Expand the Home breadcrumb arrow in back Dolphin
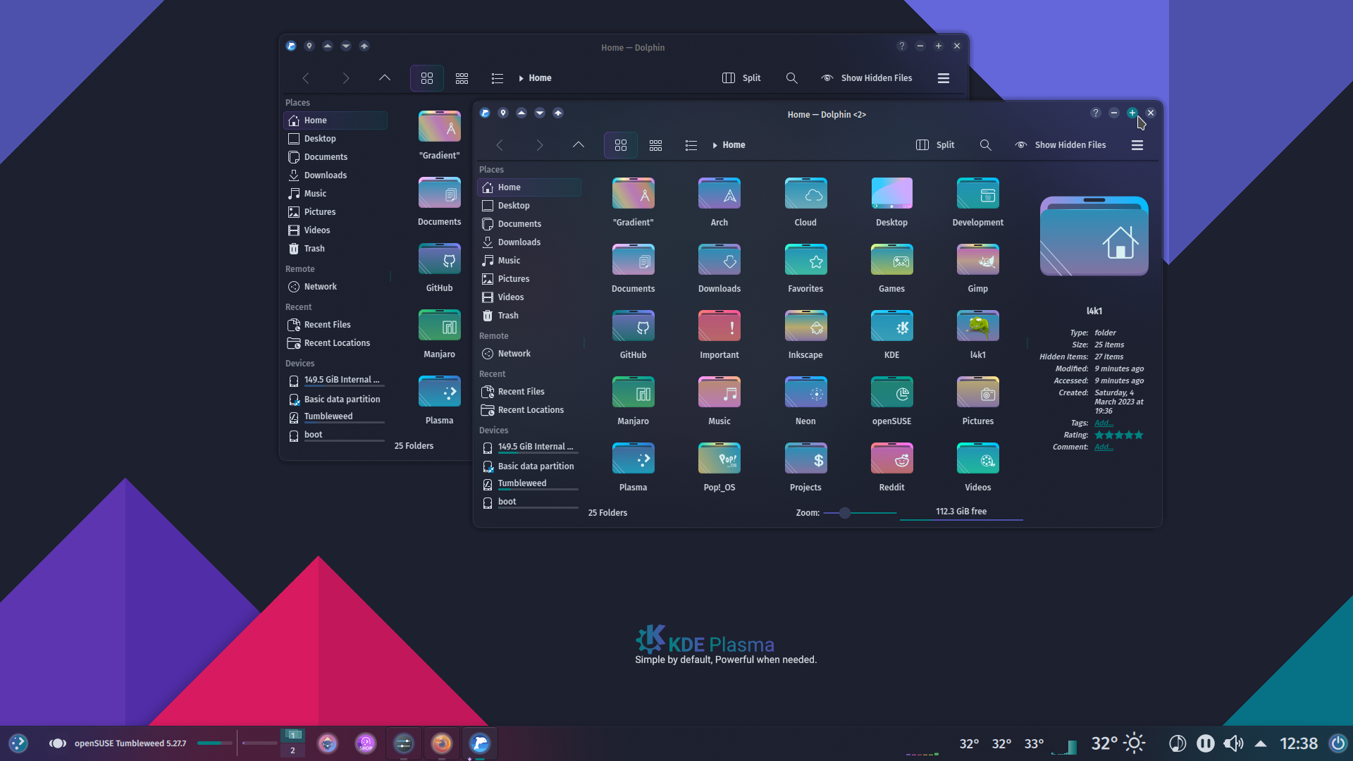1353x761 pixels. 521,79
